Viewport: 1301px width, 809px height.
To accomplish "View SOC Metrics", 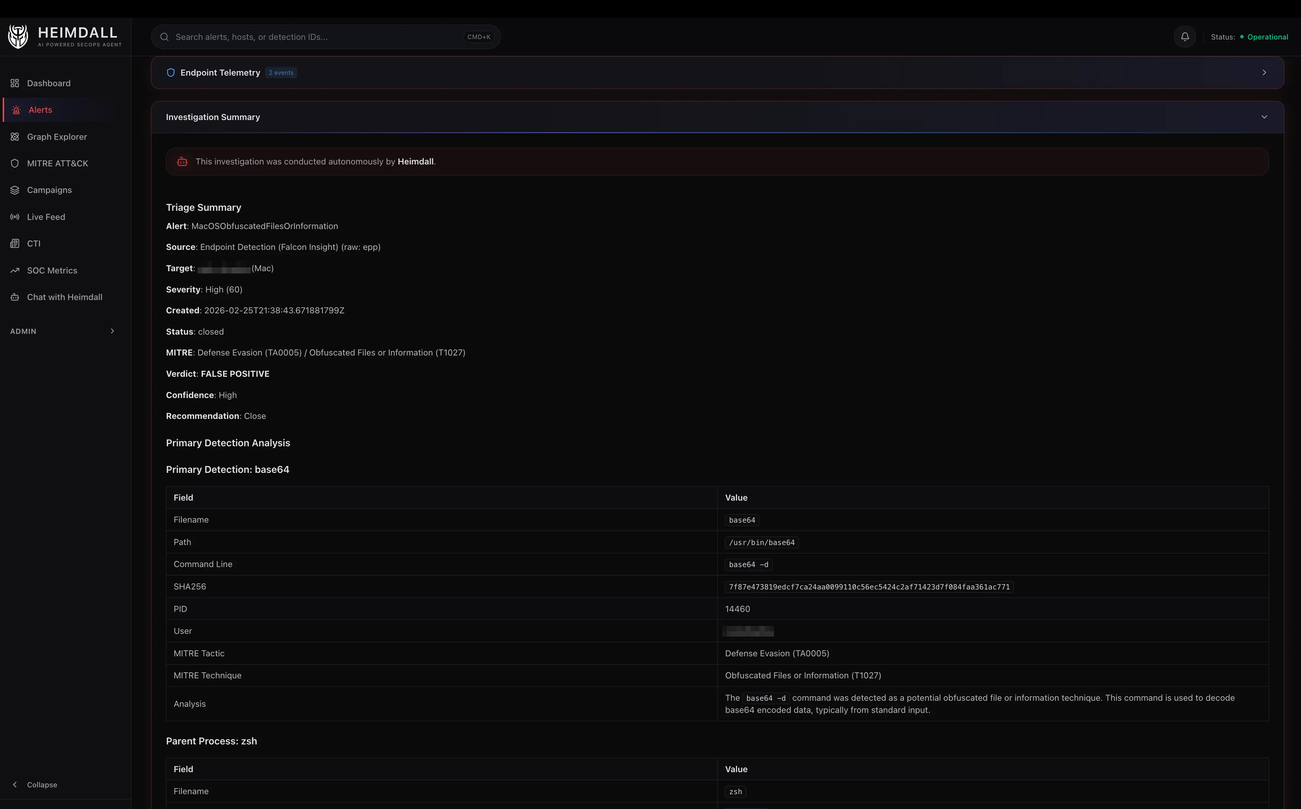I will 52,270.
